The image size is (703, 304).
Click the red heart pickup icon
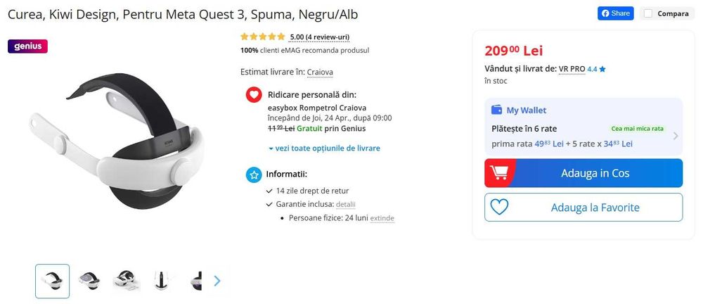254,95
